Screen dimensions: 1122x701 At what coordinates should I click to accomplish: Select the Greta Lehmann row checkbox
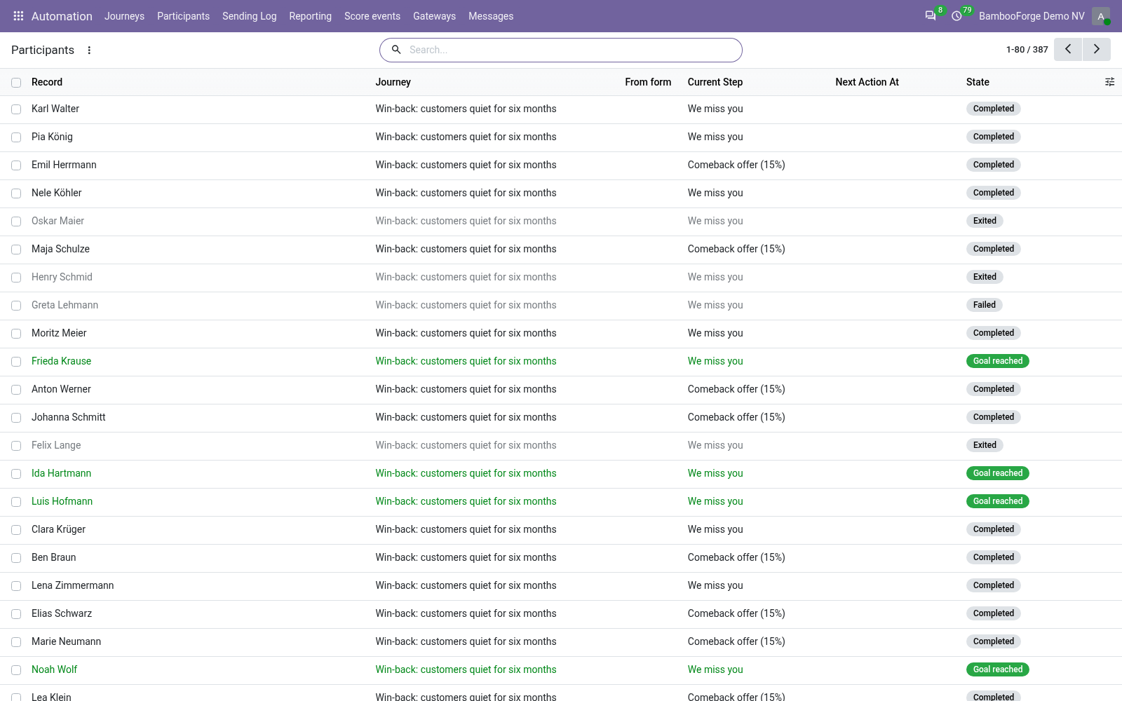pyautogui.click(x=16, y=306)
